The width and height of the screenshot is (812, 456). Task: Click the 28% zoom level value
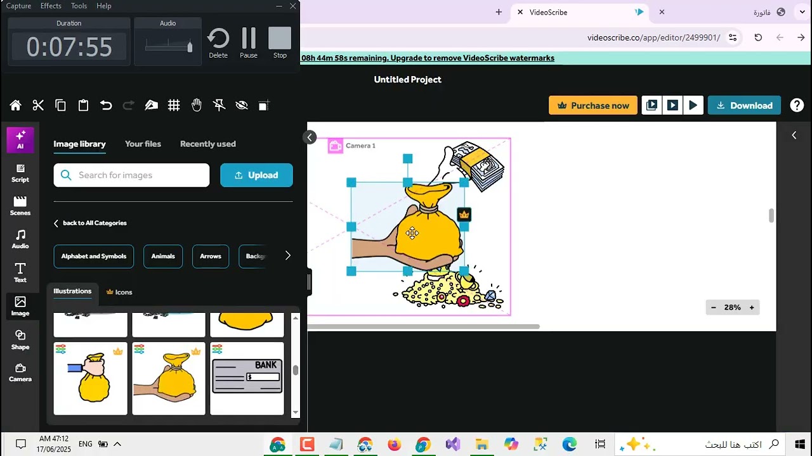coord(733,307)
